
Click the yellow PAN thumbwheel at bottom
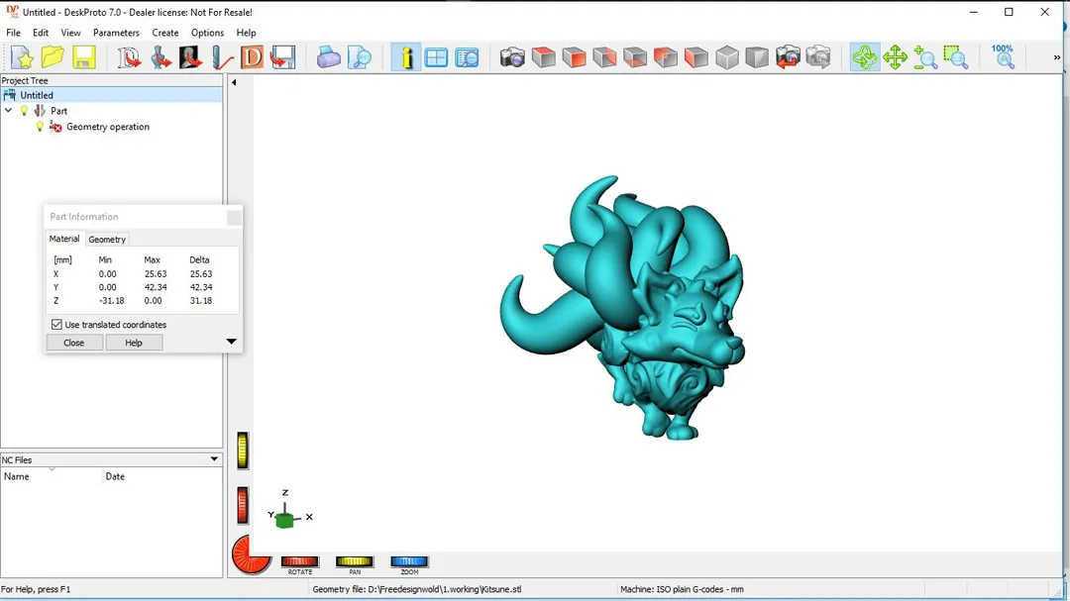(x=354, y=561)
